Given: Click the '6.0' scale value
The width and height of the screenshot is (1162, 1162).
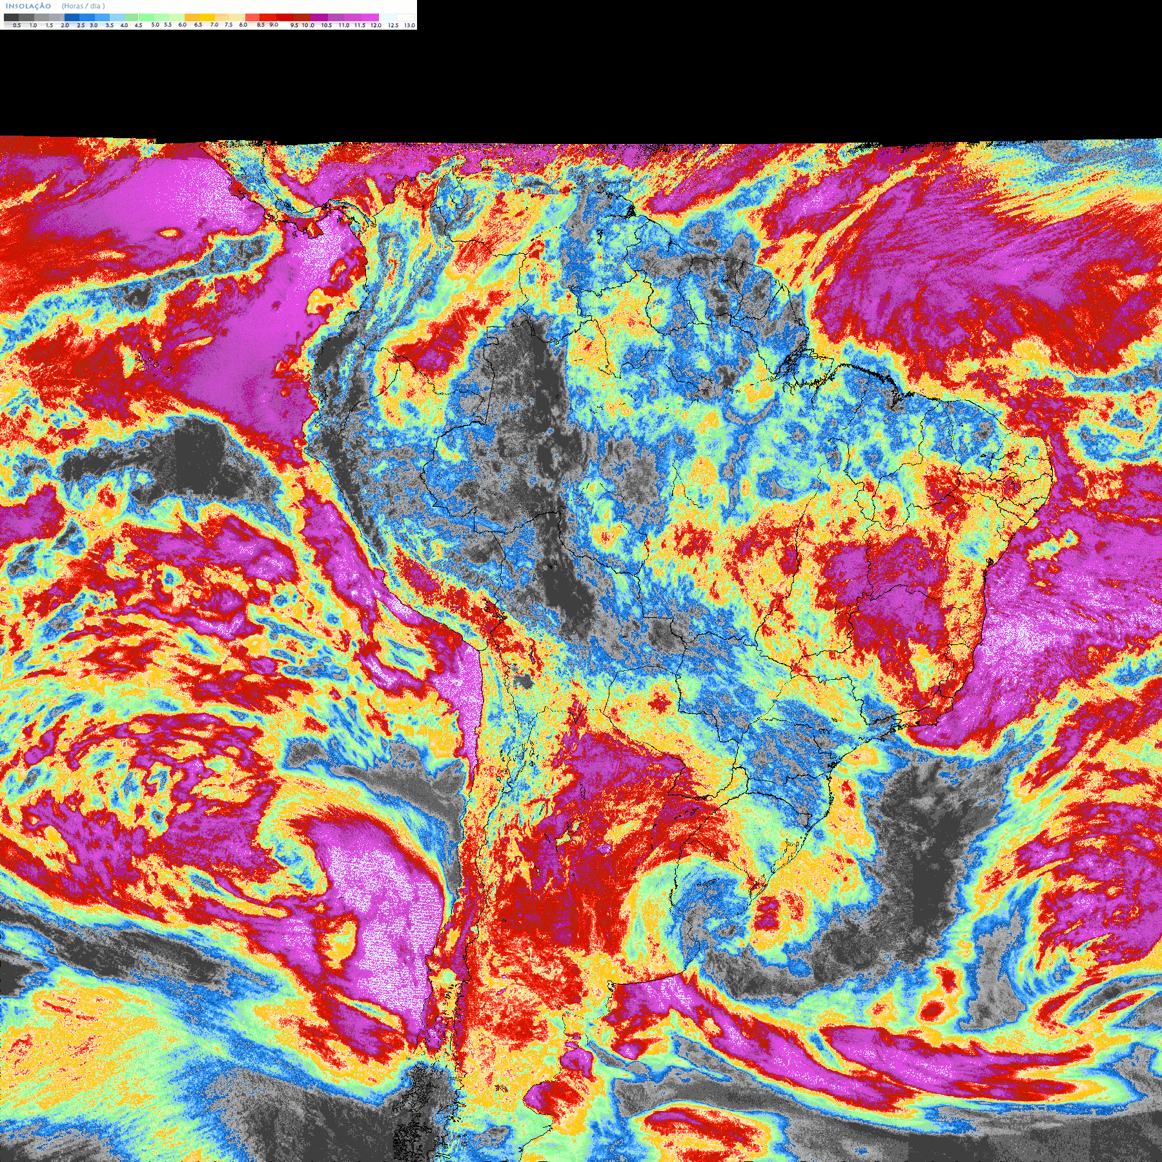Looking at the screenshot, I should [x=182, y=25].
